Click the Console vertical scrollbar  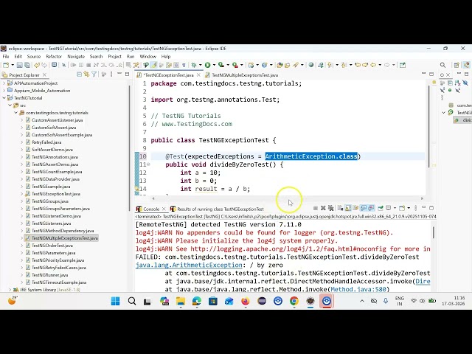point(434,232)
